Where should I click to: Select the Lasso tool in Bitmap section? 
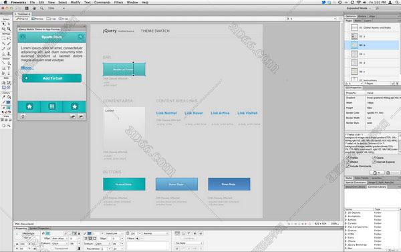[9, 38]
